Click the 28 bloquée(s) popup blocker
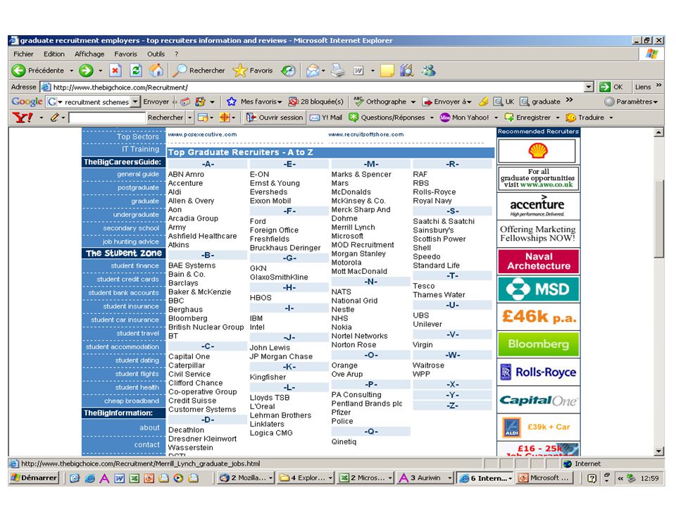676x507 pixels. [x=316, y=101]
